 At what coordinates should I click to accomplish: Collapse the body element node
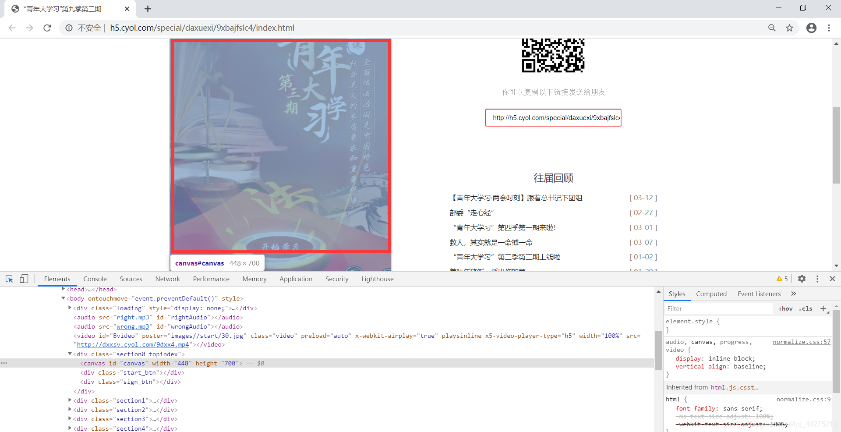[x=64, y=298]
